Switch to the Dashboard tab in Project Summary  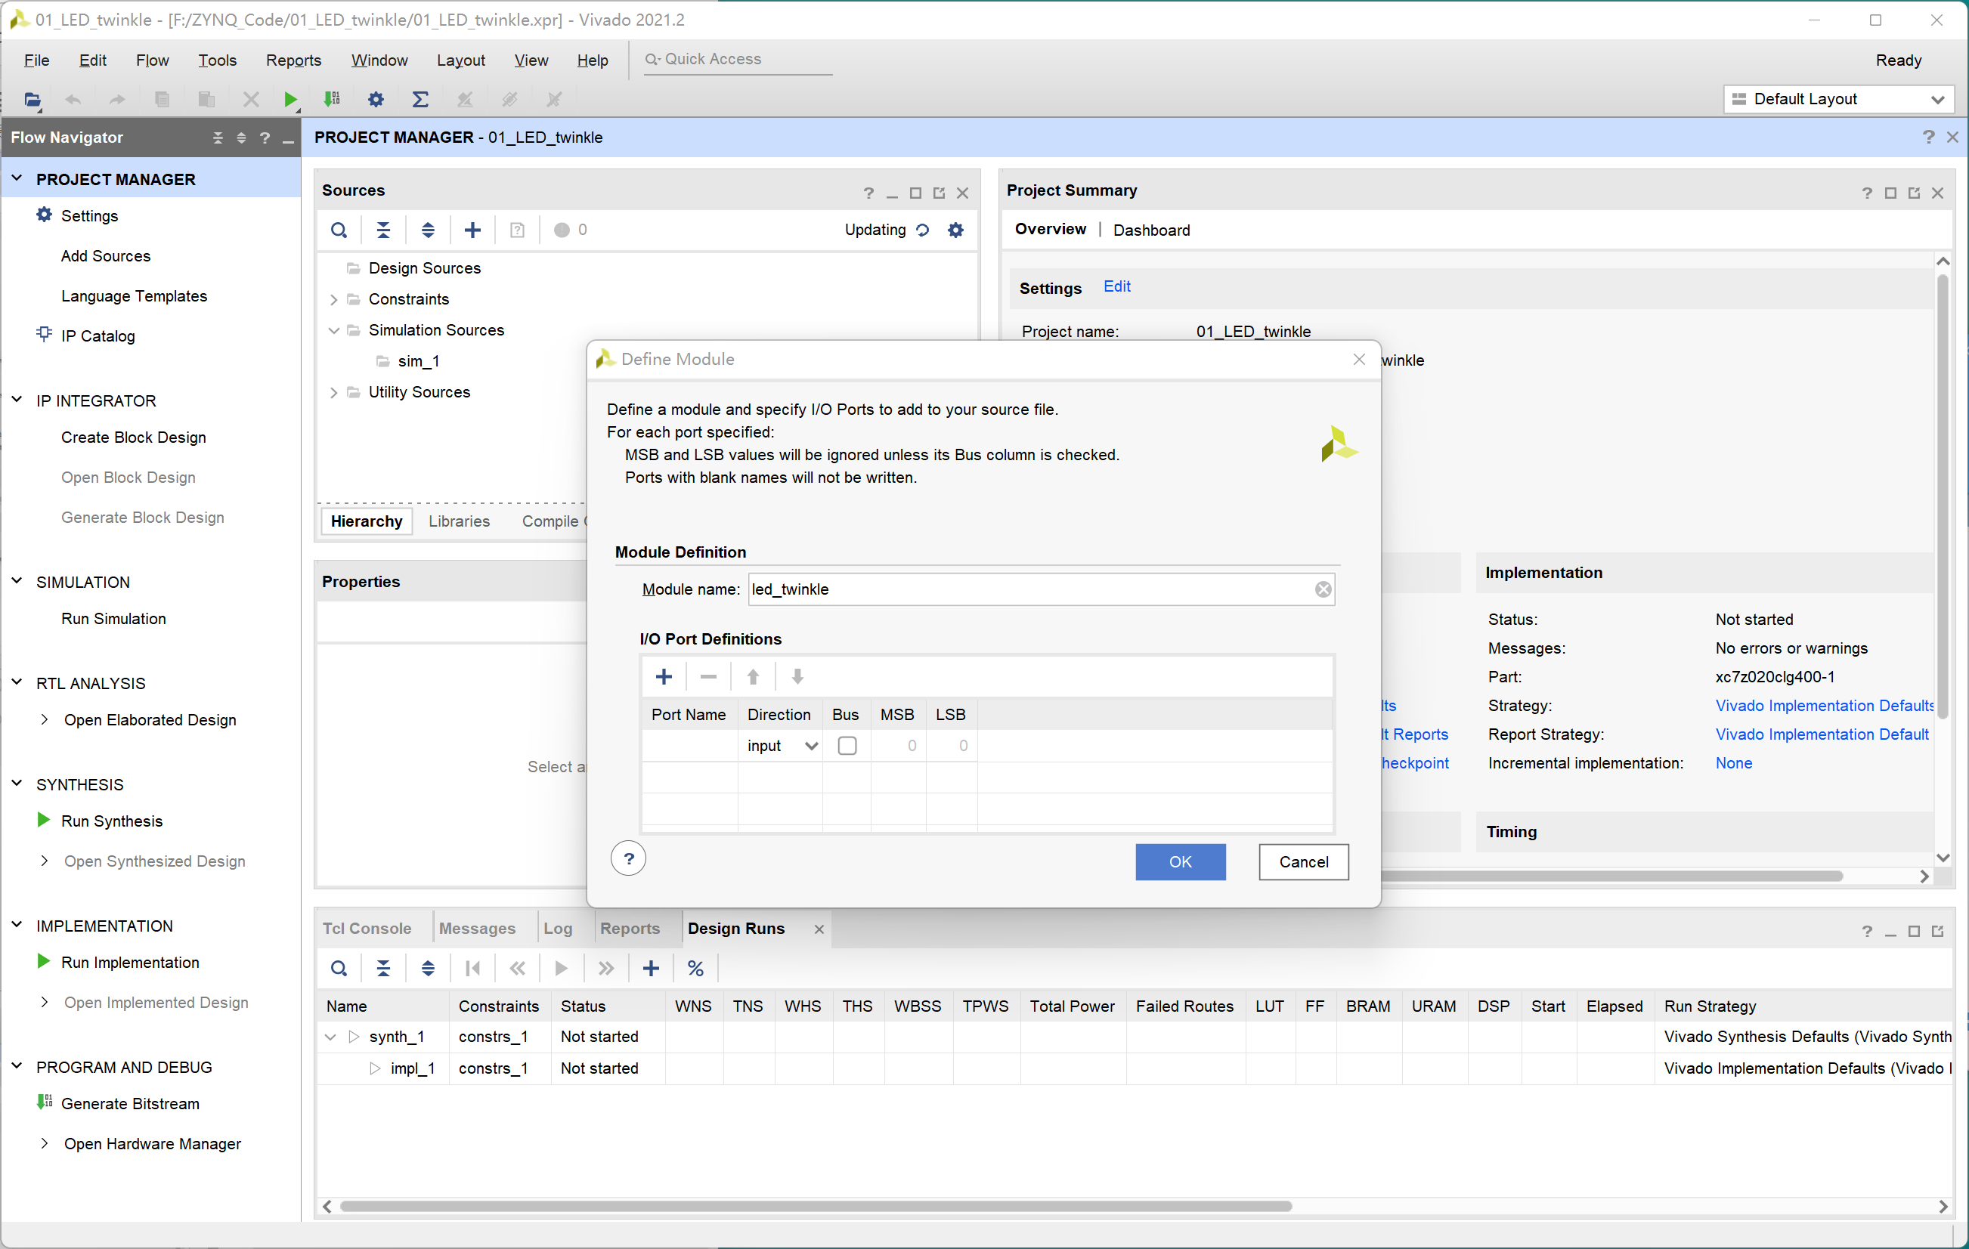(x=1148, y=230)
